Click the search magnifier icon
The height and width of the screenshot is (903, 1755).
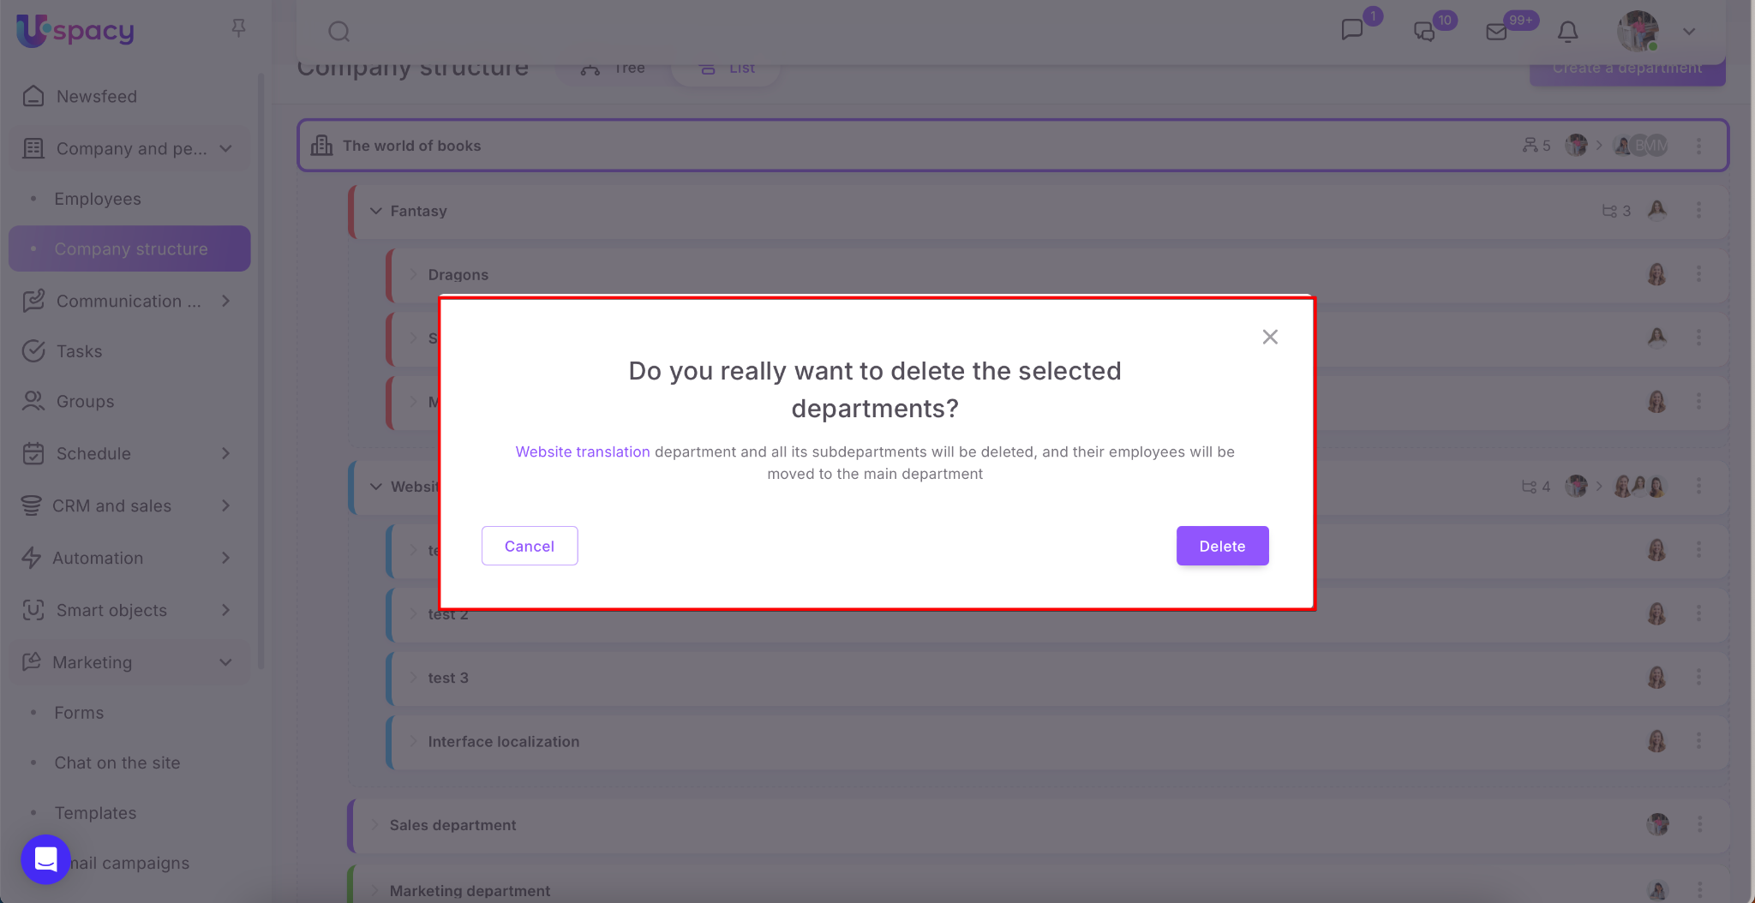click(339, 32)
